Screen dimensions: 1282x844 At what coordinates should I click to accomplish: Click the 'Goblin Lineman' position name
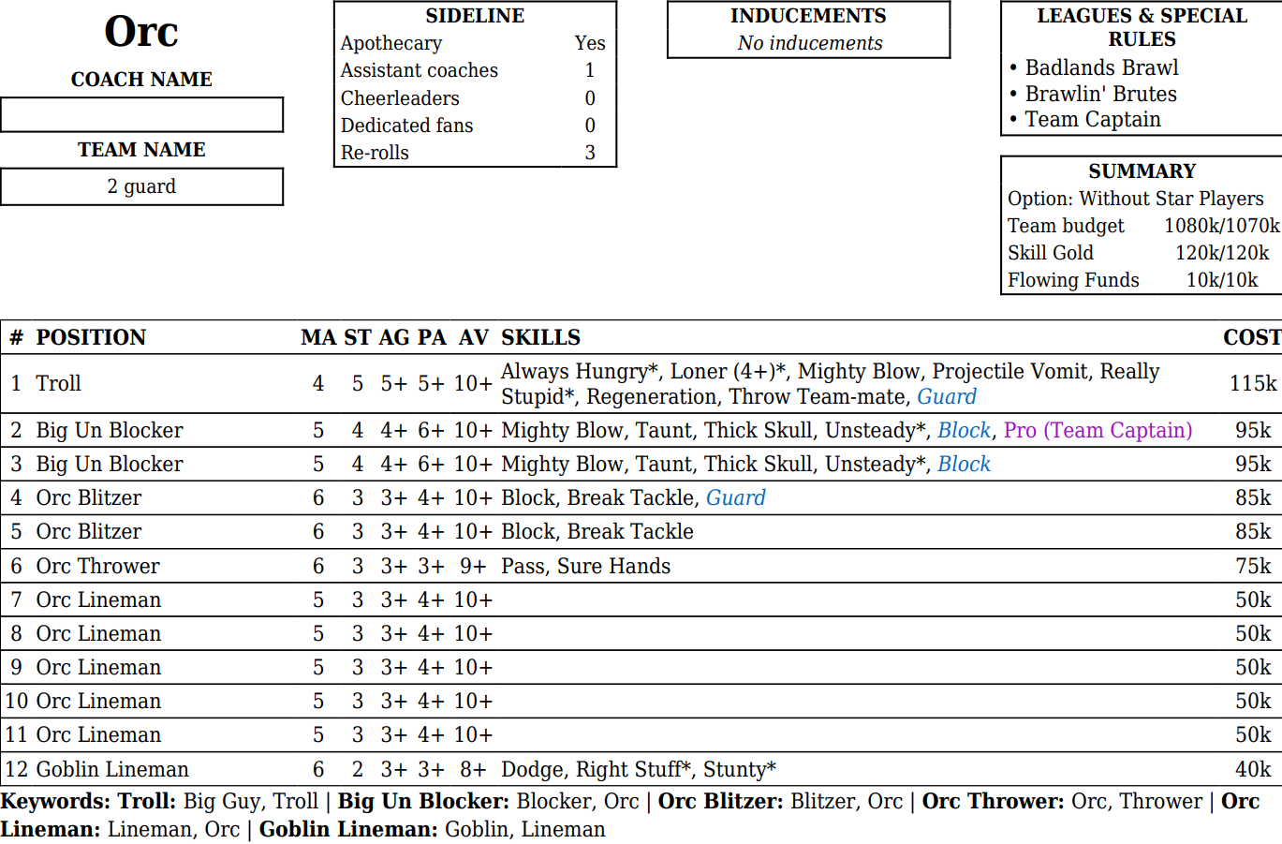[x=112, y=769]
